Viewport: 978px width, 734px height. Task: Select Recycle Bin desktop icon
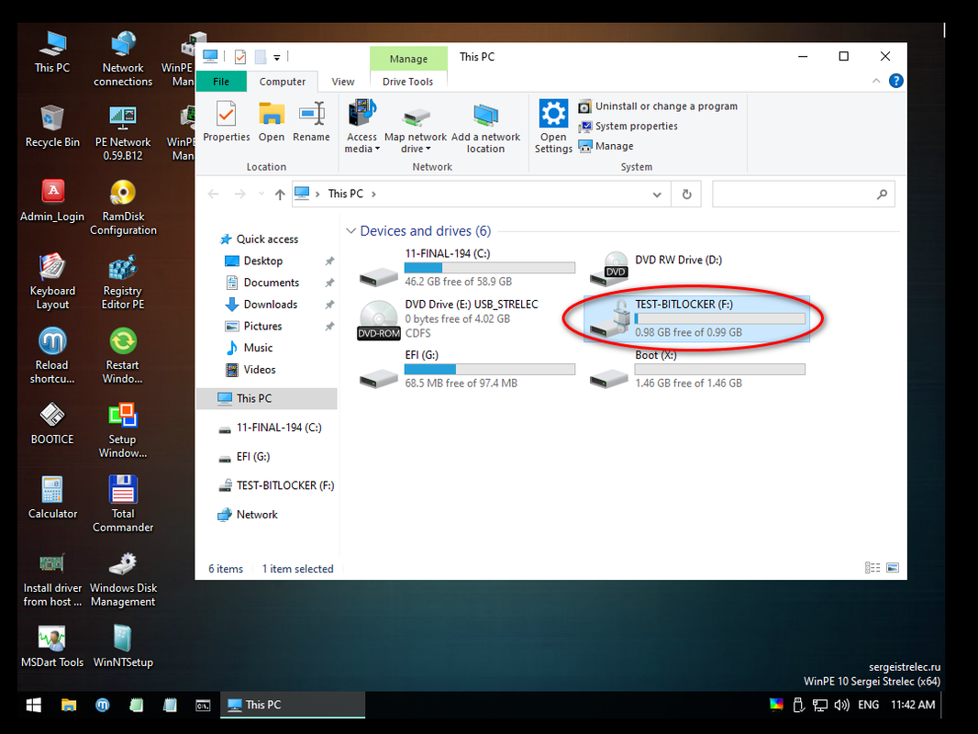pyautogui.click(x=52, y=126)
